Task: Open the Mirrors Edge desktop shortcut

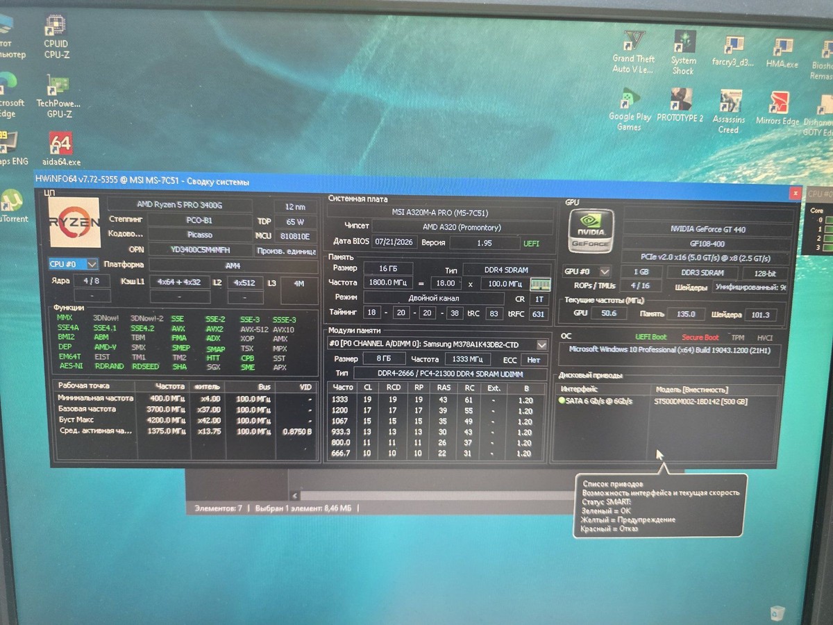Action: pos(777,108)
